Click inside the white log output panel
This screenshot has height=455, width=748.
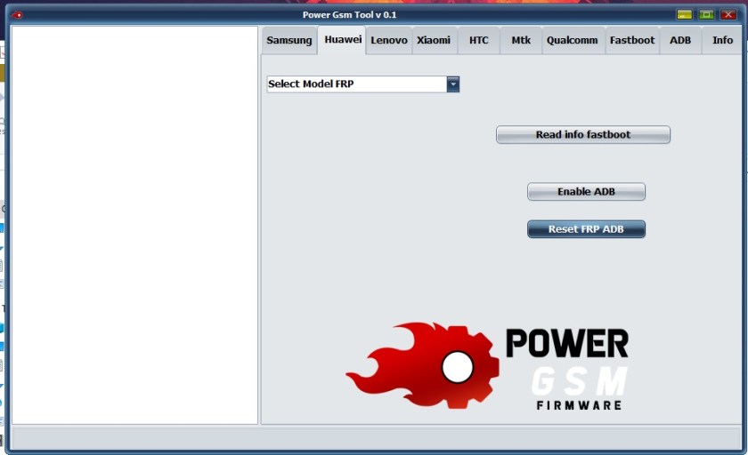135,225
